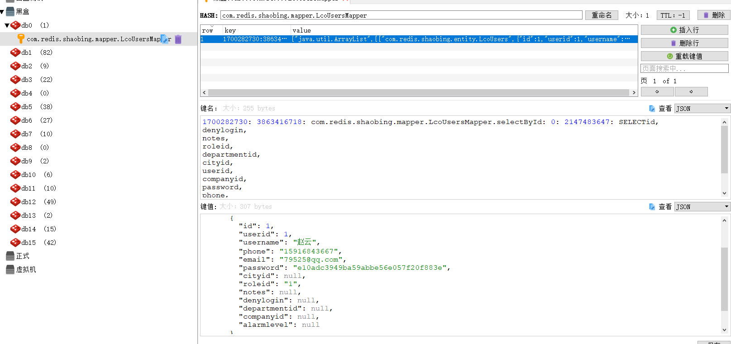Click the 重载键值 reload value button
The height and width of the screenshot is (344, 731).
tap(684, 56)
